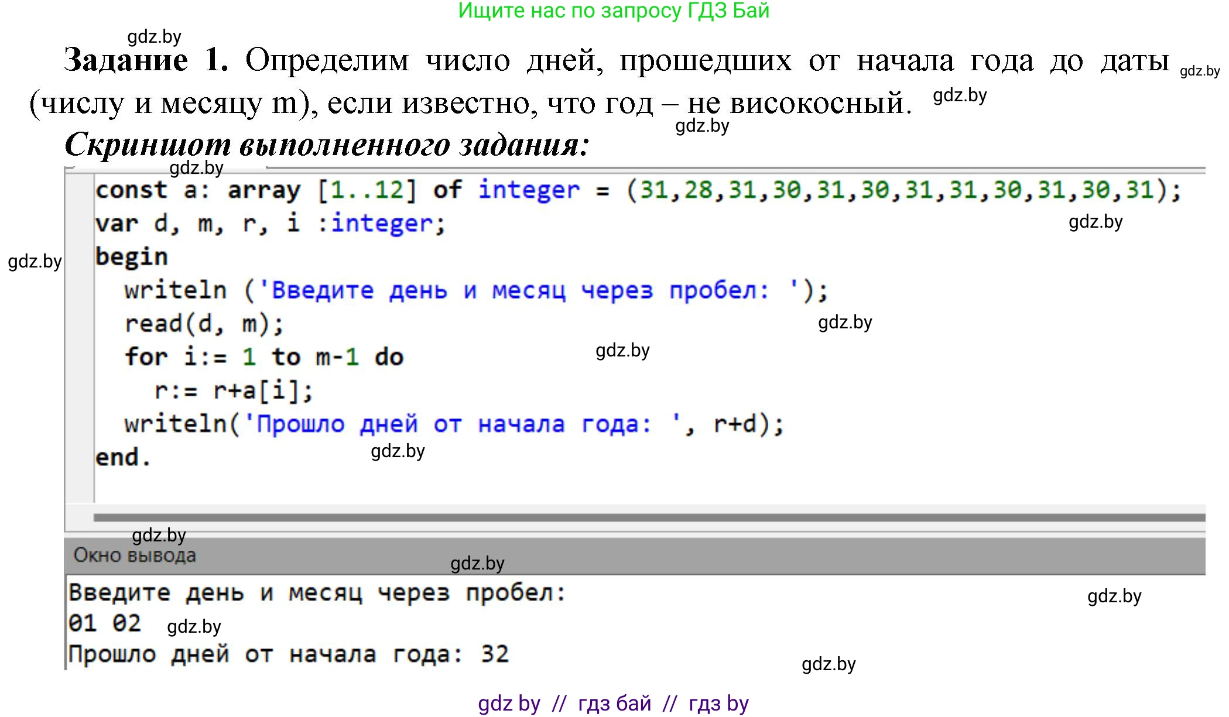1229x717 pixels.
Task: Click the green 'Ищите нас по запросу ГДЗ Бай' link
Action: pyautogui.click(x=613, y=11)
